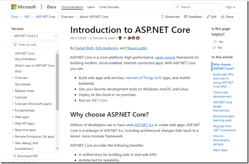Click the Docs header link
Viewport: 249px width, 164px height.
(x=52, y=7)
